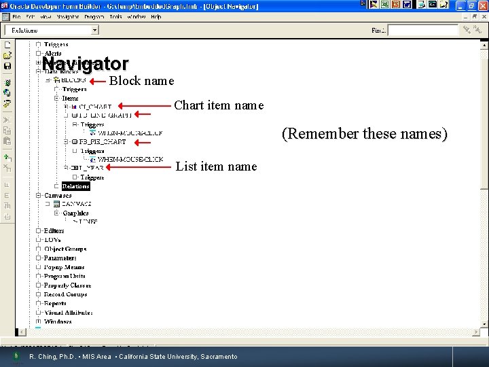Collapse the Graphics node
489x367 pixels.
click(56, 213)
